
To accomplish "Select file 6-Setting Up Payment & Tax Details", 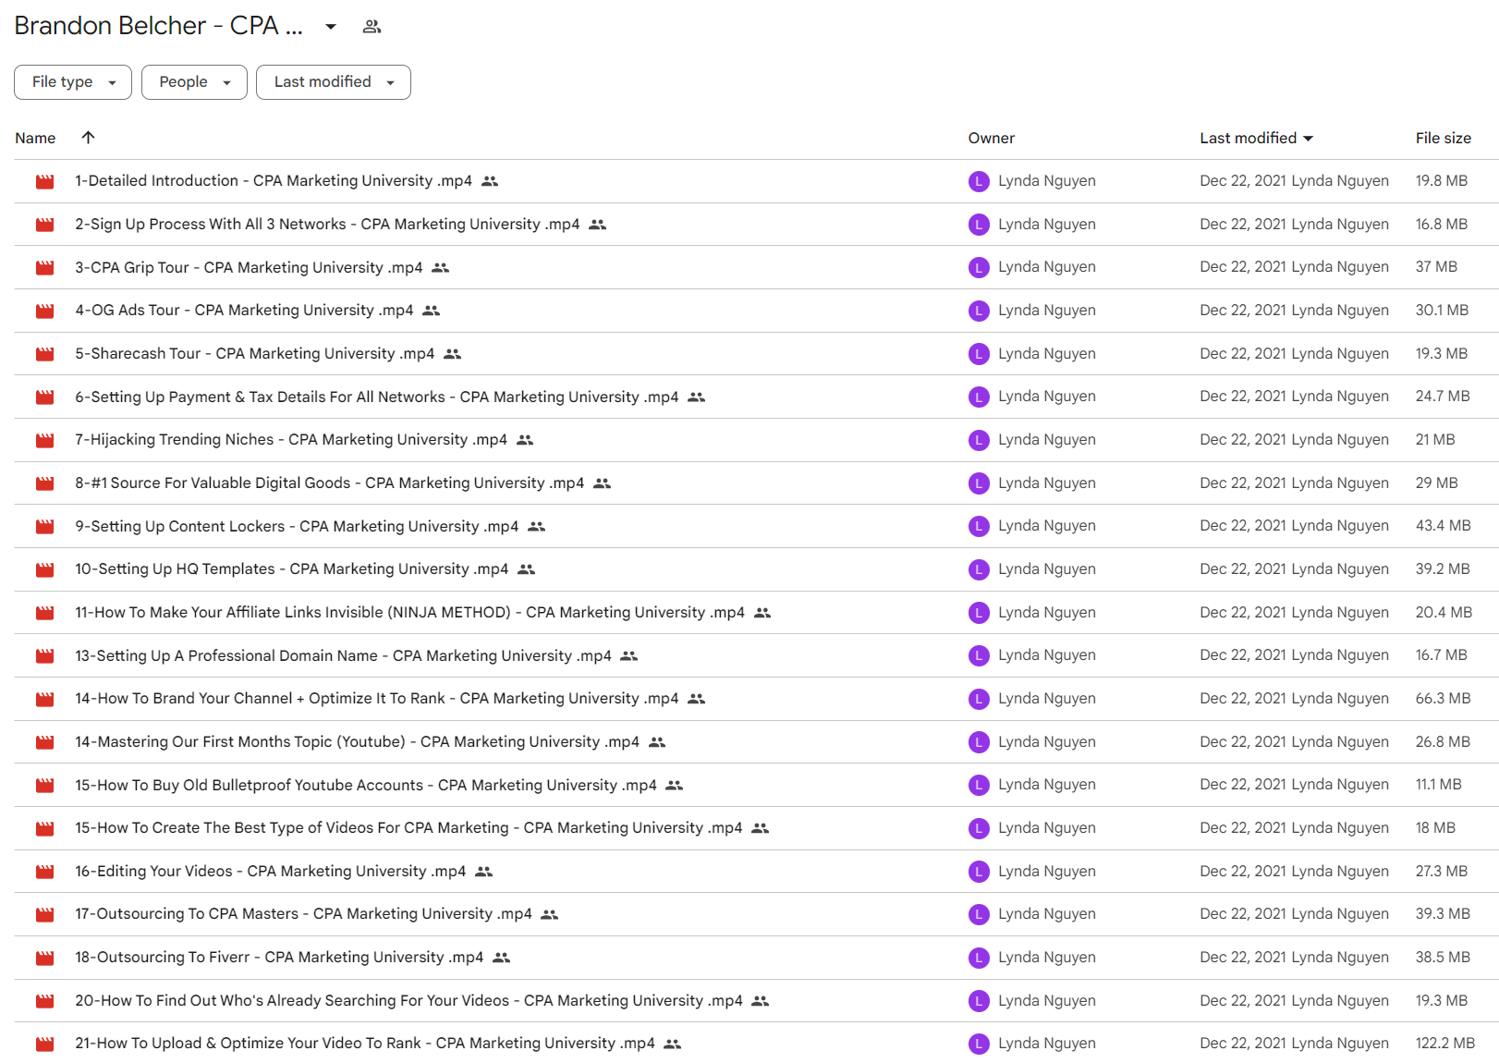I will coord(376,397).
